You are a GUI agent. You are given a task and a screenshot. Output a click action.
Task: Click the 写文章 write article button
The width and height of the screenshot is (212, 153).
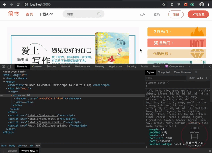pos(198,14)
